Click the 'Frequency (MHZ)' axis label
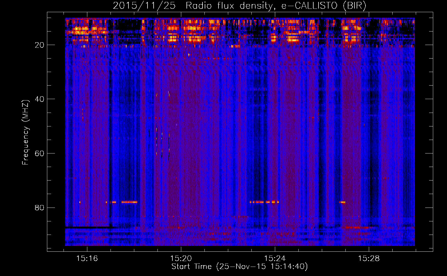 tap(25, 132)
